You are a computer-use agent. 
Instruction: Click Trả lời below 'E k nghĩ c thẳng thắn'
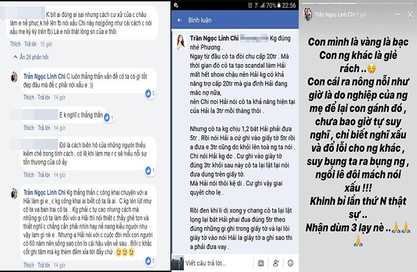click(43, 128)
